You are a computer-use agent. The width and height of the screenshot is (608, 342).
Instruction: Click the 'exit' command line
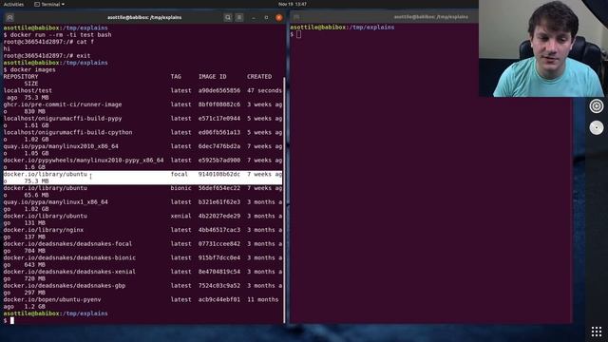[x=84, y=56]
